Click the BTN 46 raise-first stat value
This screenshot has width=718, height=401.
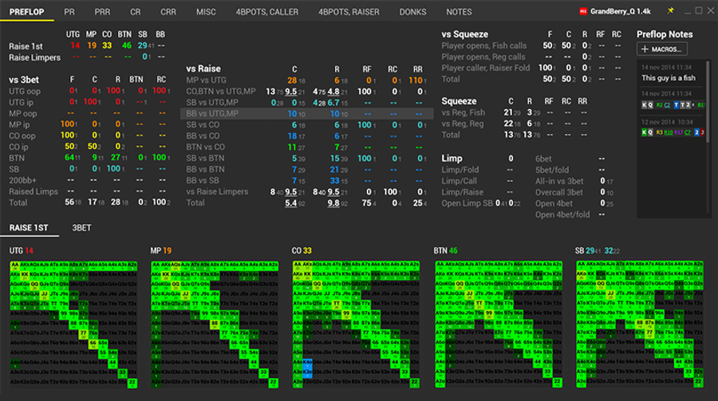click(126, 46)
